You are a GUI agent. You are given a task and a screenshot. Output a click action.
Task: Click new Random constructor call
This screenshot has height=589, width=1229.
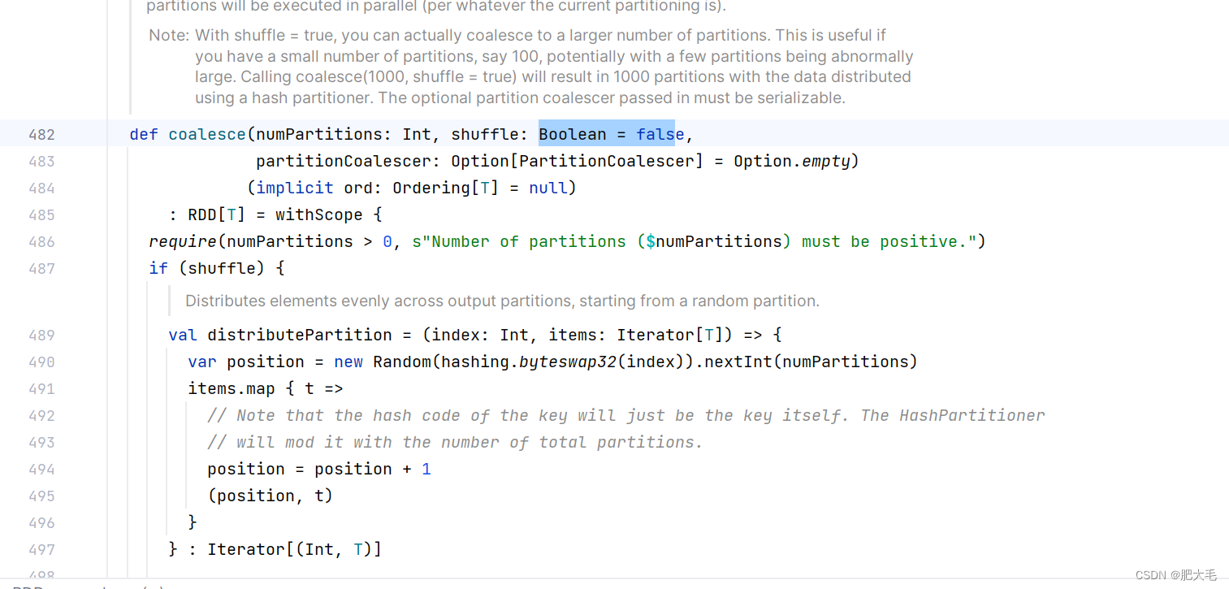click(383, 362)
